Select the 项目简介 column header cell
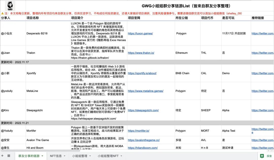274x160 pixels. tap(99, 18)
